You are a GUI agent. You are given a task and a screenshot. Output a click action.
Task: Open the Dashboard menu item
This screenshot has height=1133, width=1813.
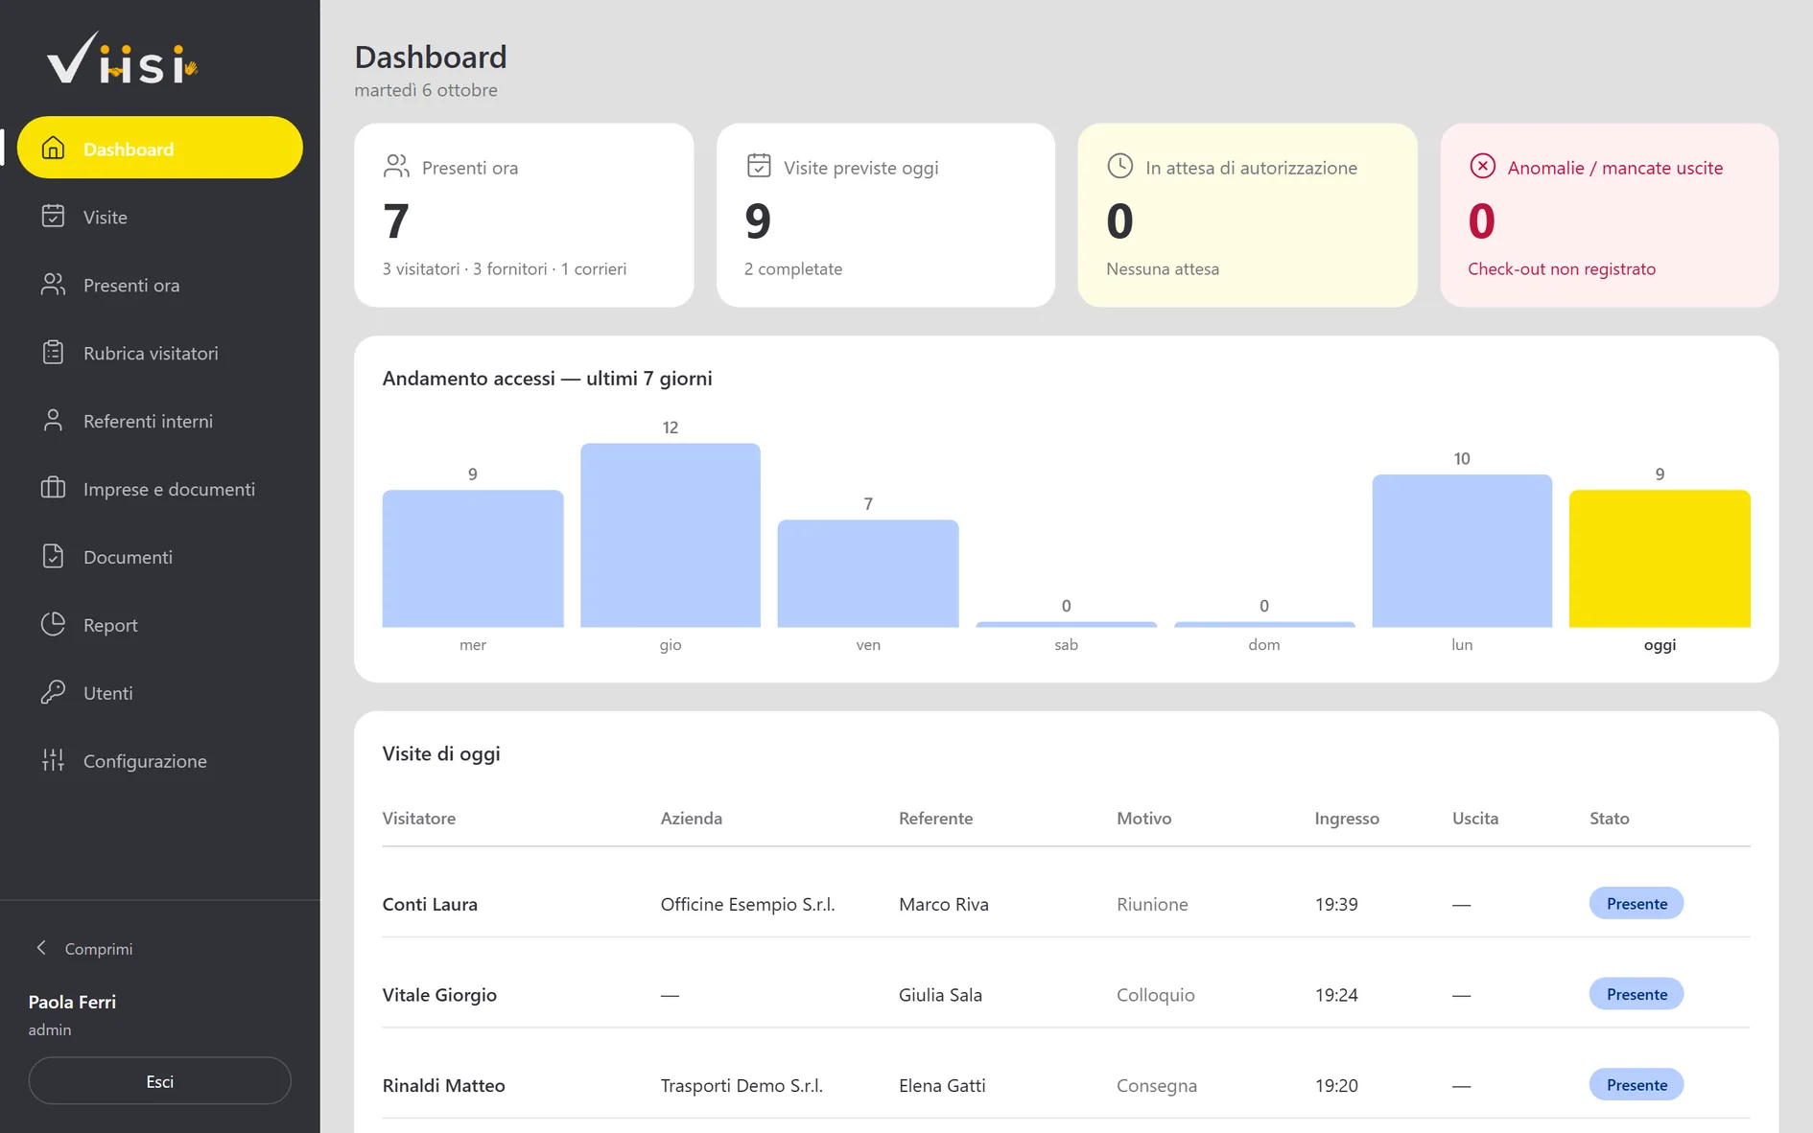pyautogui.click(x=160, y=148)
